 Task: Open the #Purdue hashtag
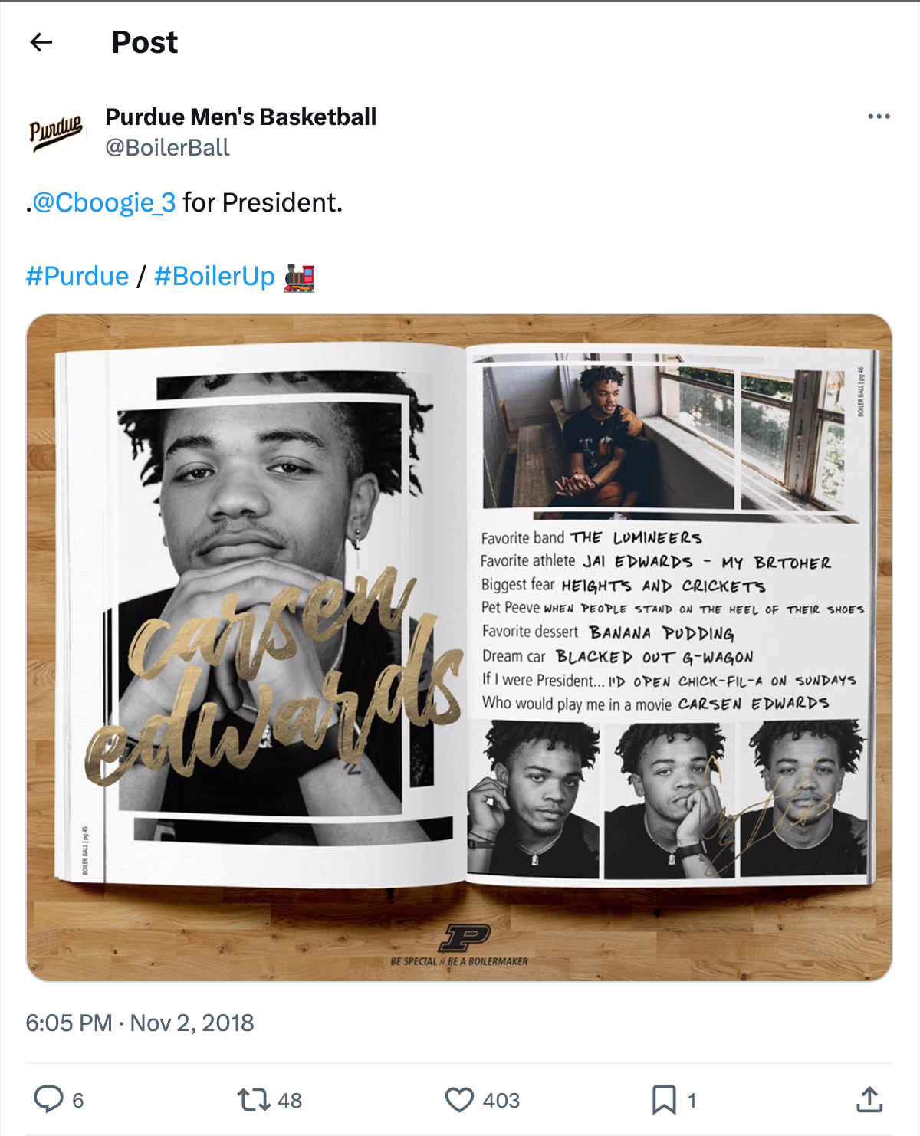click(77, 276)
